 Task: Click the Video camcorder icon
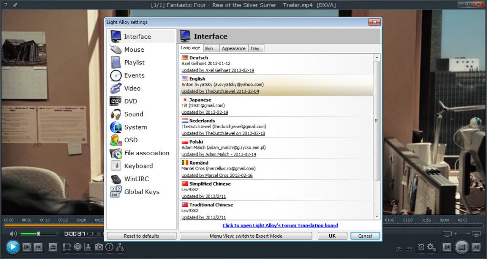coord(116,88)
